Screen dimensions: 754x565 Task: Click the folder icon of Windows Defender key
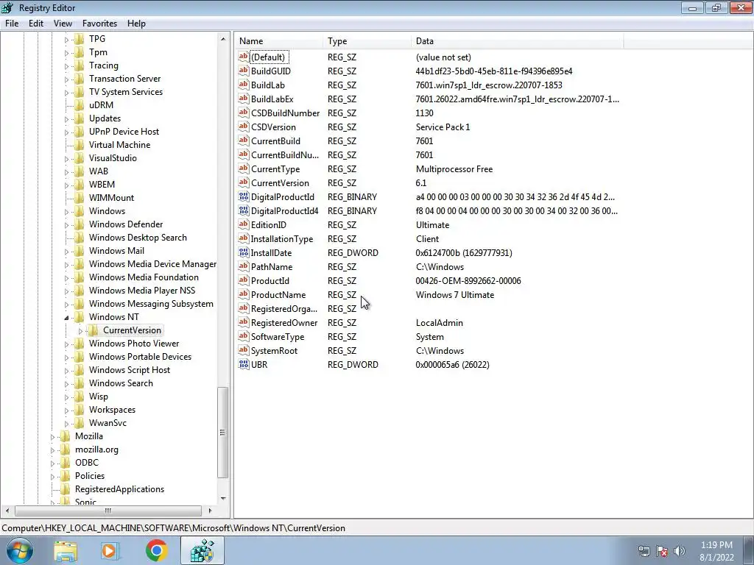(x=80, y=224)
